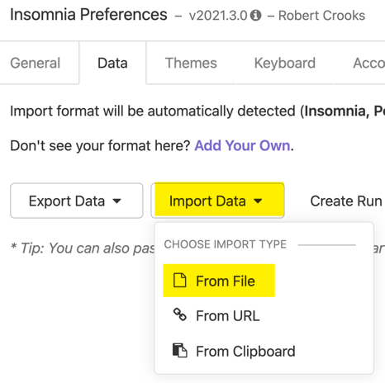Click the highlighted Import Data button
This screenshot has width=385, height=383.
pyautogui.click(x=219, y=200)
